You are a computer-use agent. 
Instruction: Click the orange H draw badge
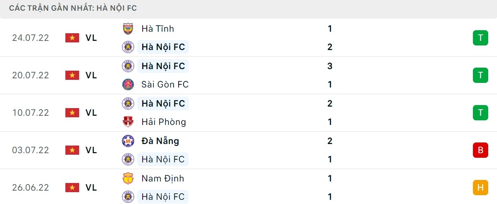(x=480, y=188)
